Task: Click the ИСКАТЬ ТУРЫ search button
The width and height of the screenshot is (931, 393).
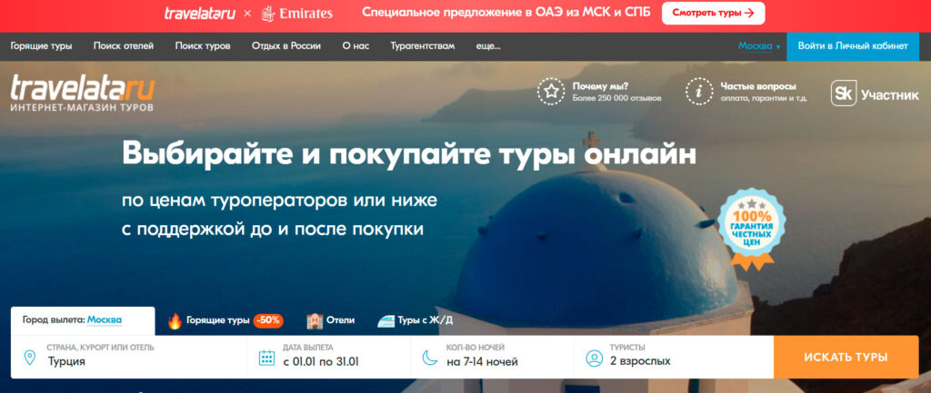Action: 846,357
